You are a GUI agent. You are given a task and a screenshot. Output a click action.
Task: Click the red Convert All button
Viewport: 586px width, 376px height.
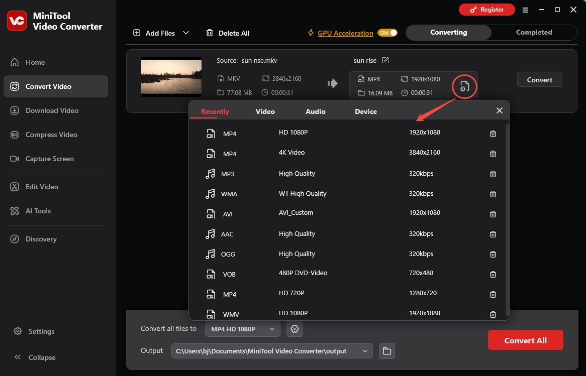pyautogui.click(x=526, y=340)
